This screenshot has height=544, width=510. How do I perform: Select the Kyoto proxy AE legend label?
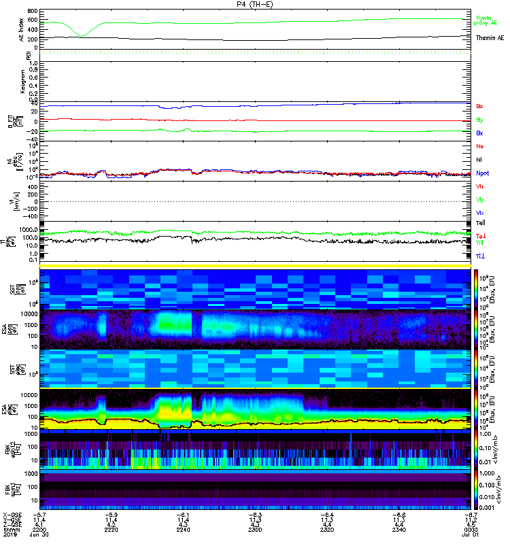click(486, 20)
